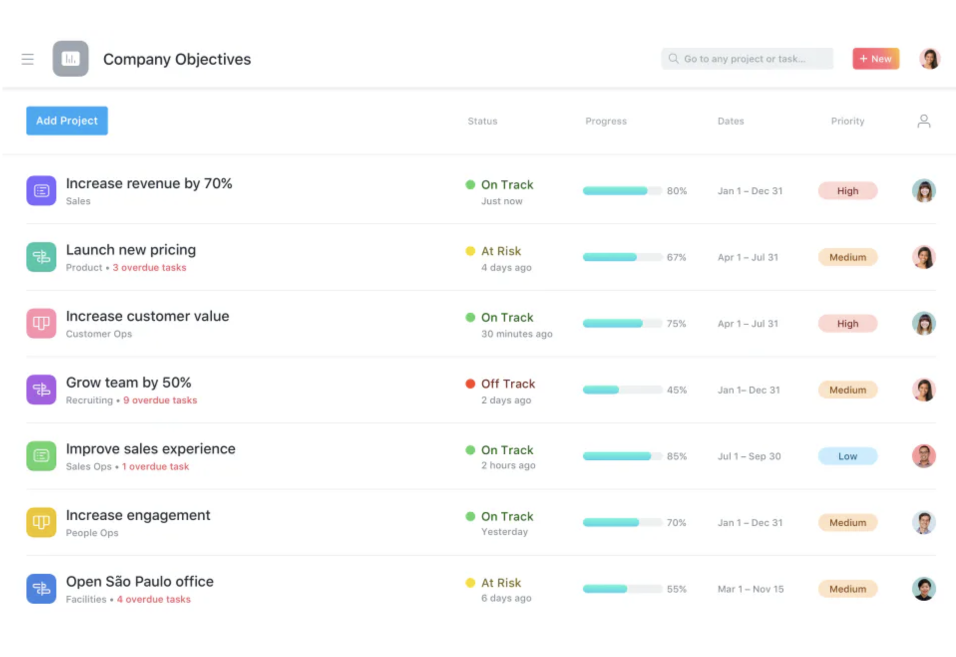956x657 pixels.
Task: Click the Increase customer value board icon
Action: [x=41, y=323]
